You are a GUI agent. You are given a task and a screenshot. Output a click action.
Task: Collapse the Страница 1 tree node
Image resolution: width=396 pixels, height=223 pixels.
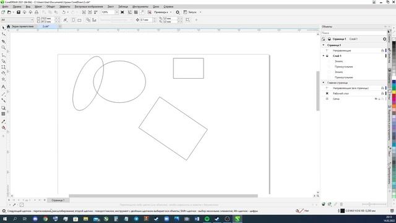point(324,45)
